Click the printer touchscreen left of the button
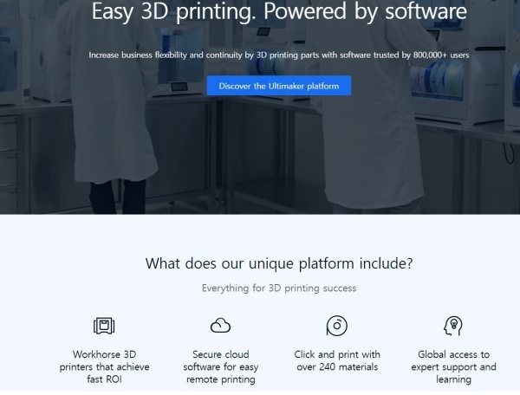Image resolution: width=520 pixels, height=395 pixels. pyautogui.click(x=179, y=87)
